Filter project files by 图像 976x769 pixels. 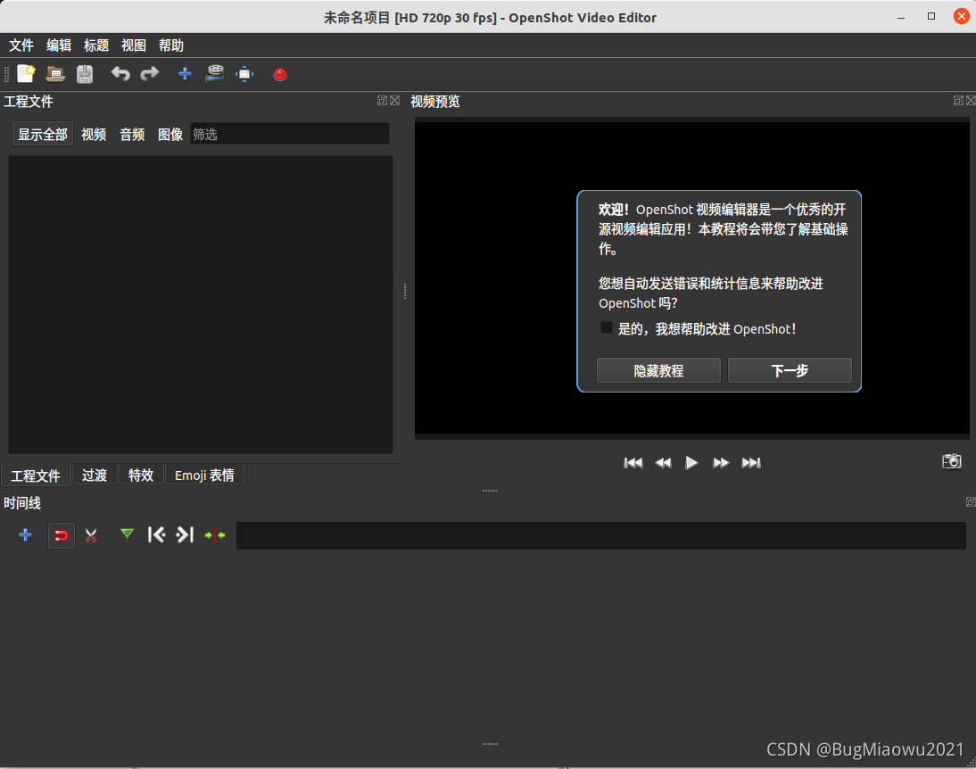170,134
